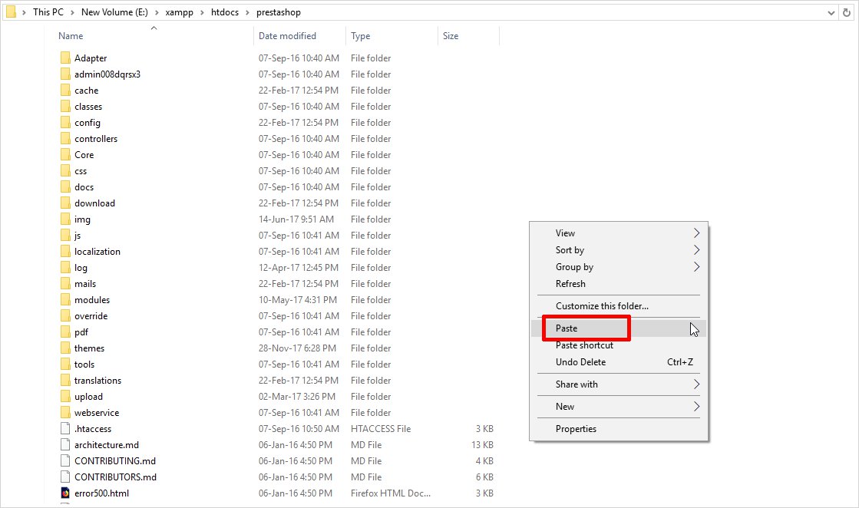Open Properties from the context menu

(619, 429)
